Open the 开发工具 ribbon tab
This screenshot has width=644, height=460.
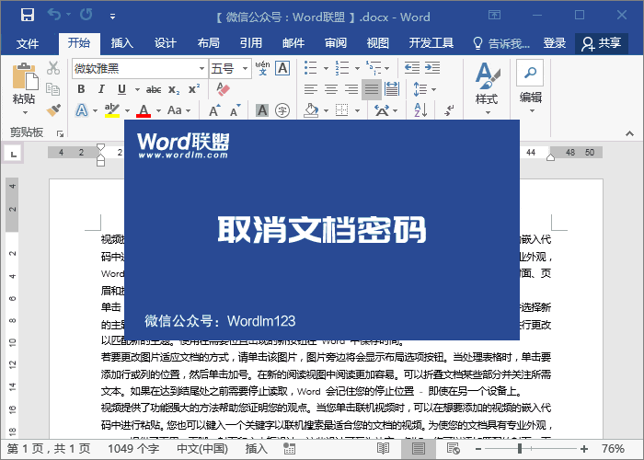[x=431, y=42]
